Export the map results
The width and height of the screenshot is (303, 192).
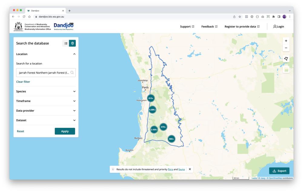coord(279,171)
